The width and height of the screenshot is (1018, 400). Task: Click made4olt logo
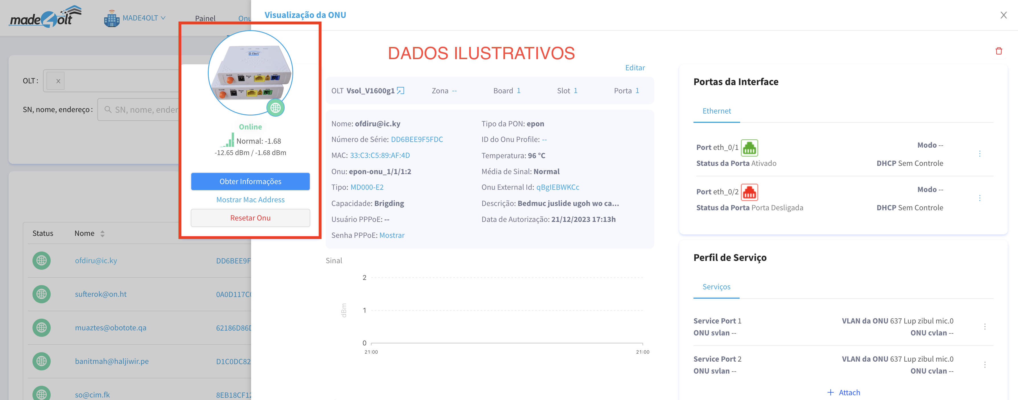click(46, 17)
